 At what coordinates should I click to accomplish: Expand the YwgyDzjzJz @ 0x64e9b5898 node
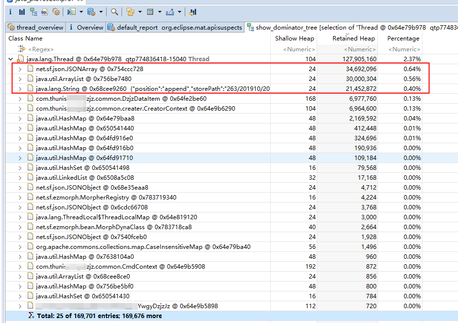click(20, 306)
